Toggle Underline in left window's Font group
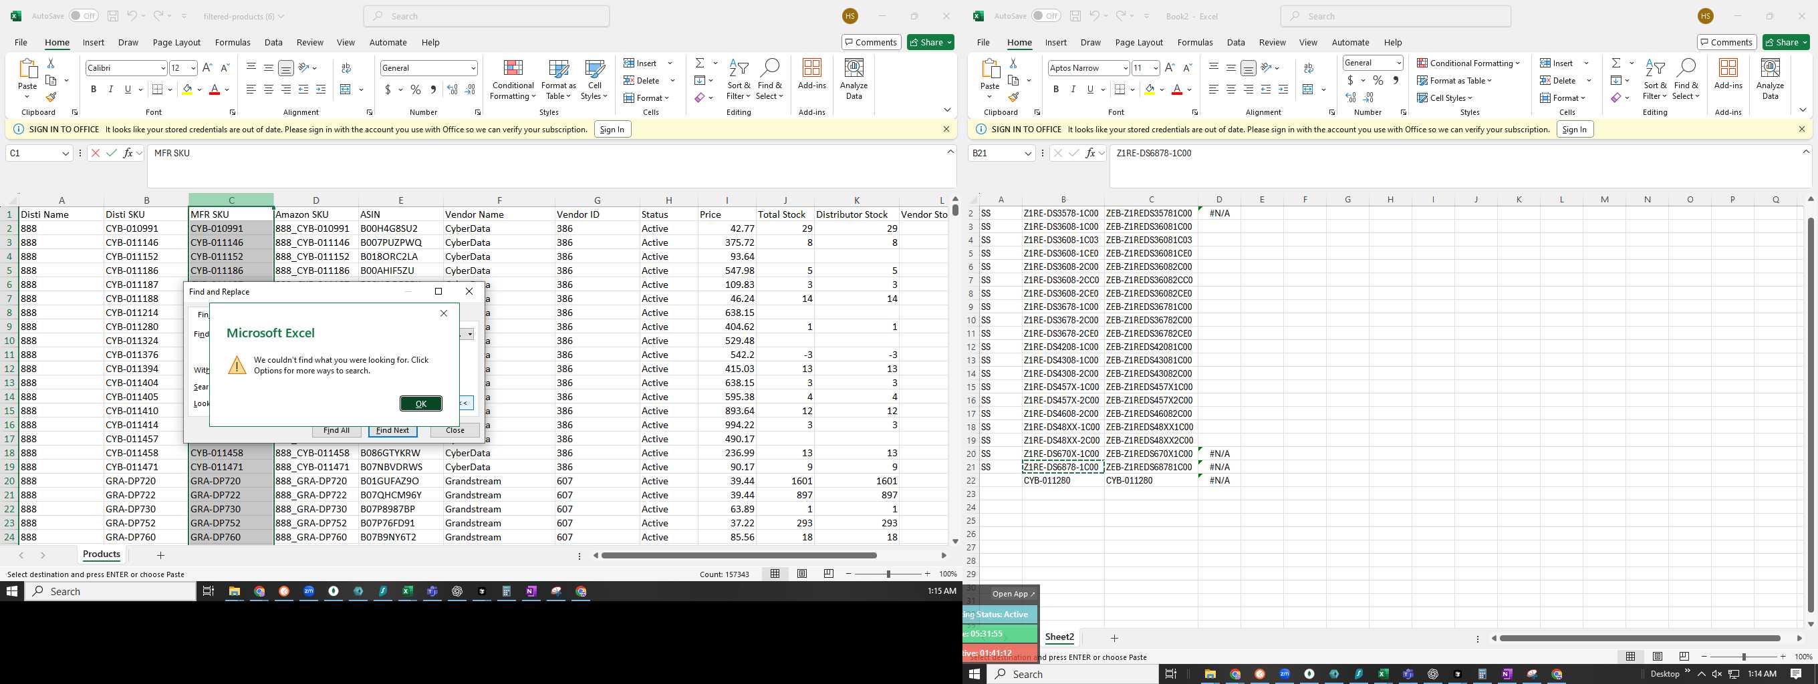 [128, 90]
